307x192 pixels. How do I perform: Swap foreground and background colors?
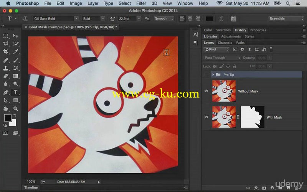15,116
